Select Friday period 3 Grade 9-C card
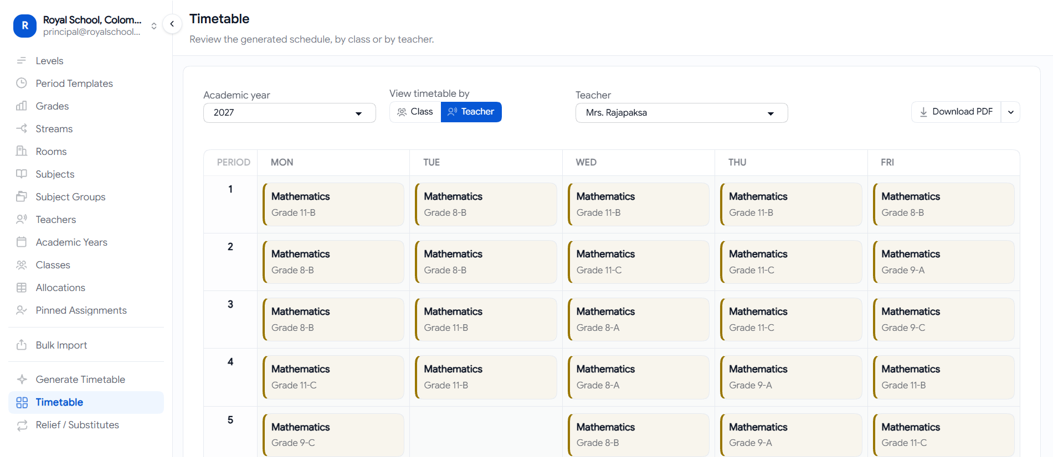This screenshot has height=457, width=1053. click(x=944, y=319)
